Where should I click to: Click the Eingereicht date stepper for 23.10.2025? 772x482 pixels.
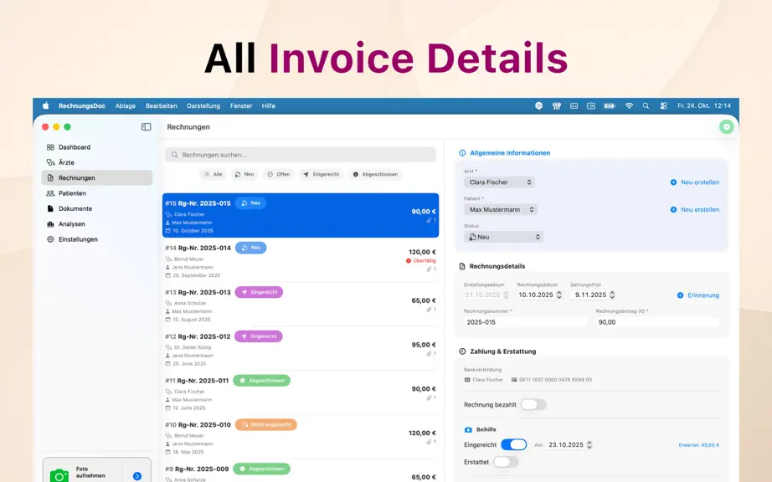coord(589,444)
